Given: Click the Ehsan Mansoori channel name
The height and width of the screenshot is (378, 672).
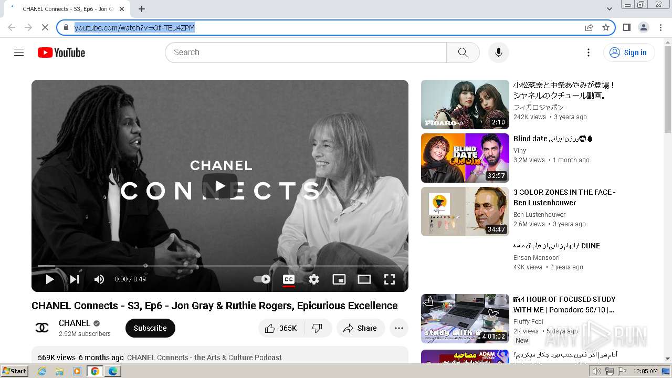Looking at the screenshot, I should point(537,257).
